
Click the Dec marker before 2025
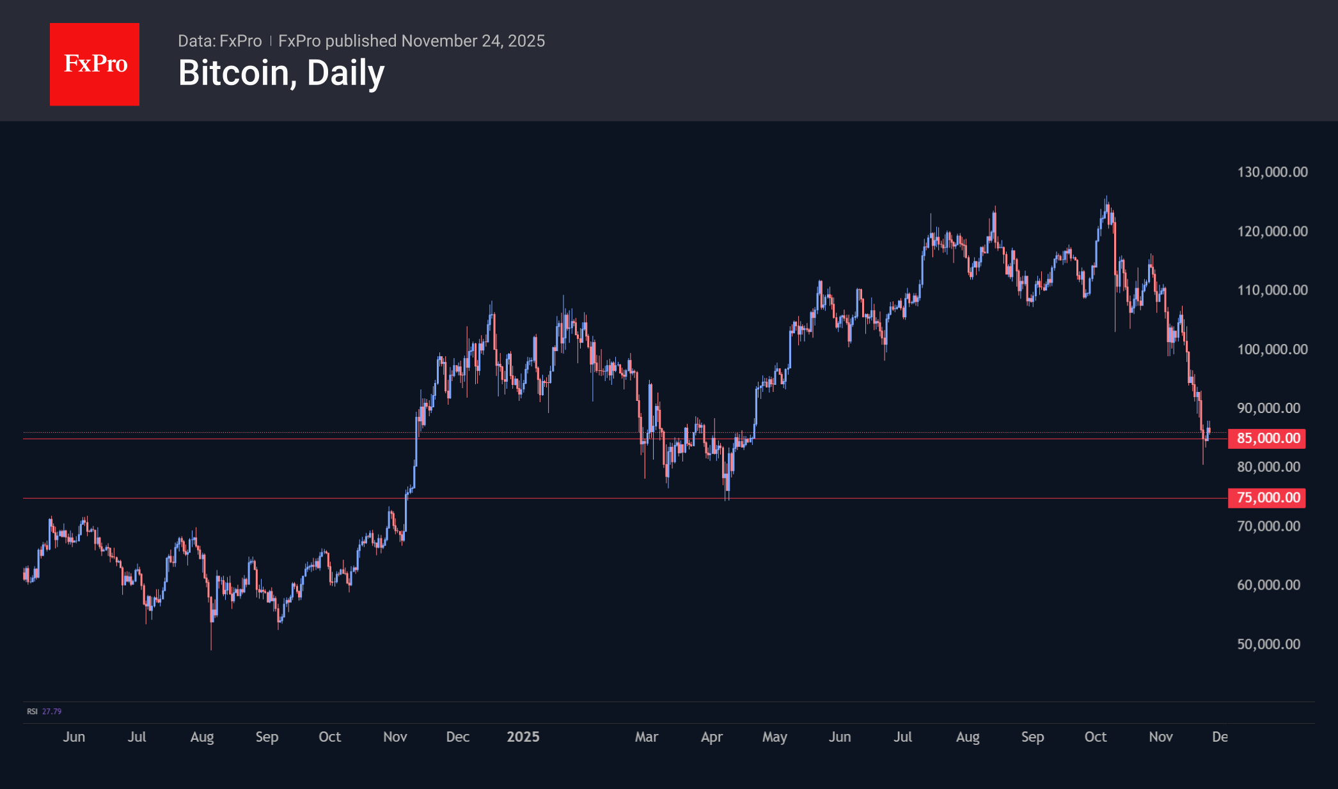(458, 737)
